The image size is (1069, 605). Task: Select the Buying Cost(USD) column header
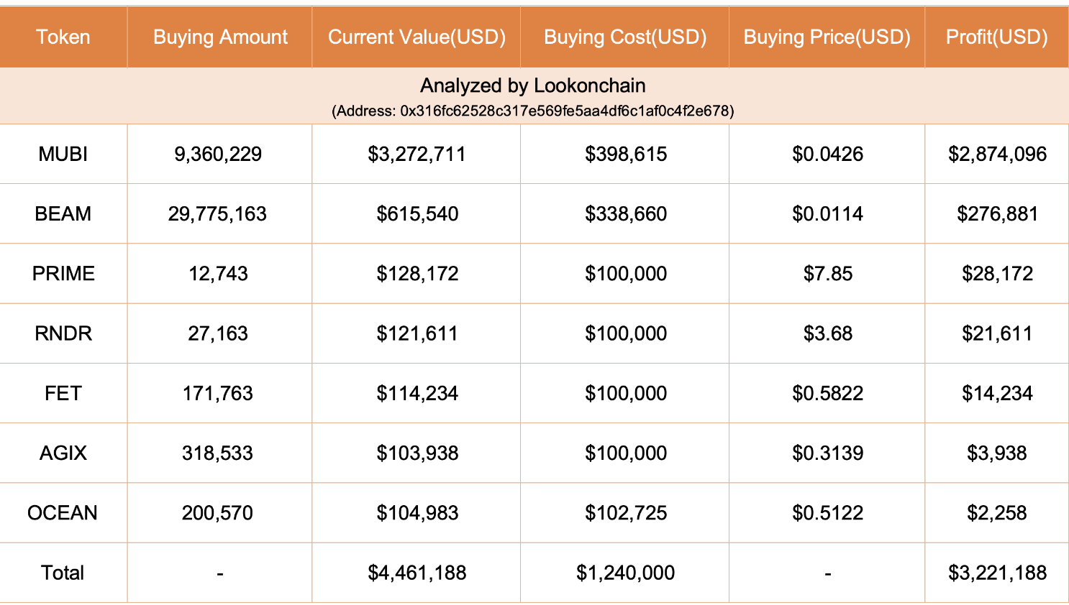tap(625, 37)
